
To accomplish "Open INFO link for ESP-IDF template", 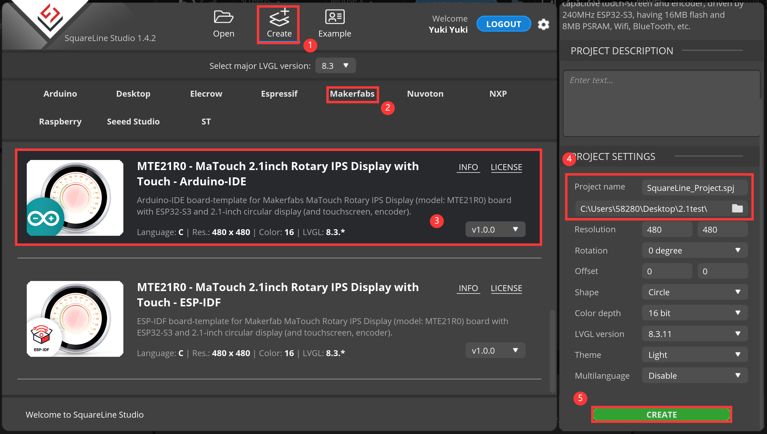I will tap(468, 288).
